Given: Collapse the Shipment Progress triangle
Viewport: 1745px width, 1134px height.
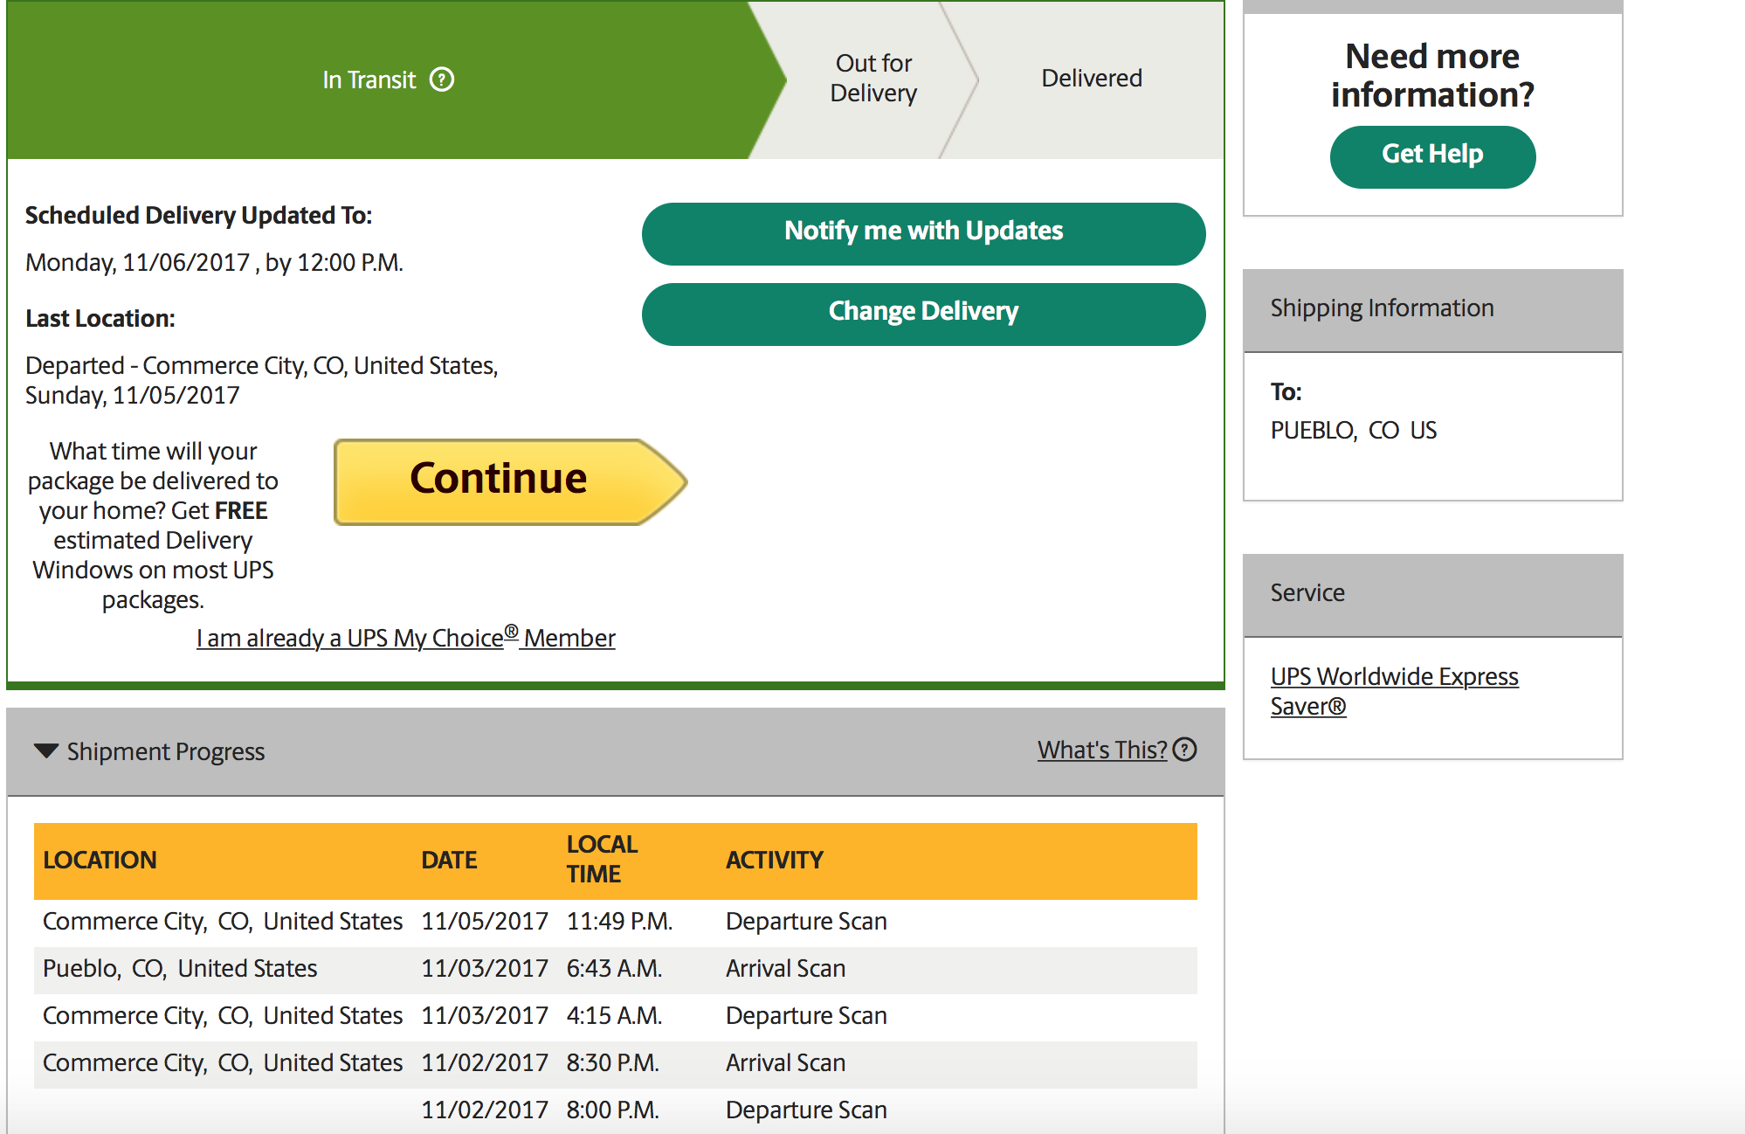Looking at the screenshot, I should pos(45,750).
